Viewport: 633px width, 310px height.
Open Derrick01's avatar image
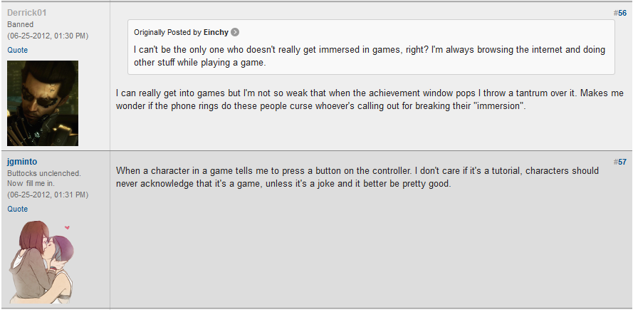click(43, 103)
